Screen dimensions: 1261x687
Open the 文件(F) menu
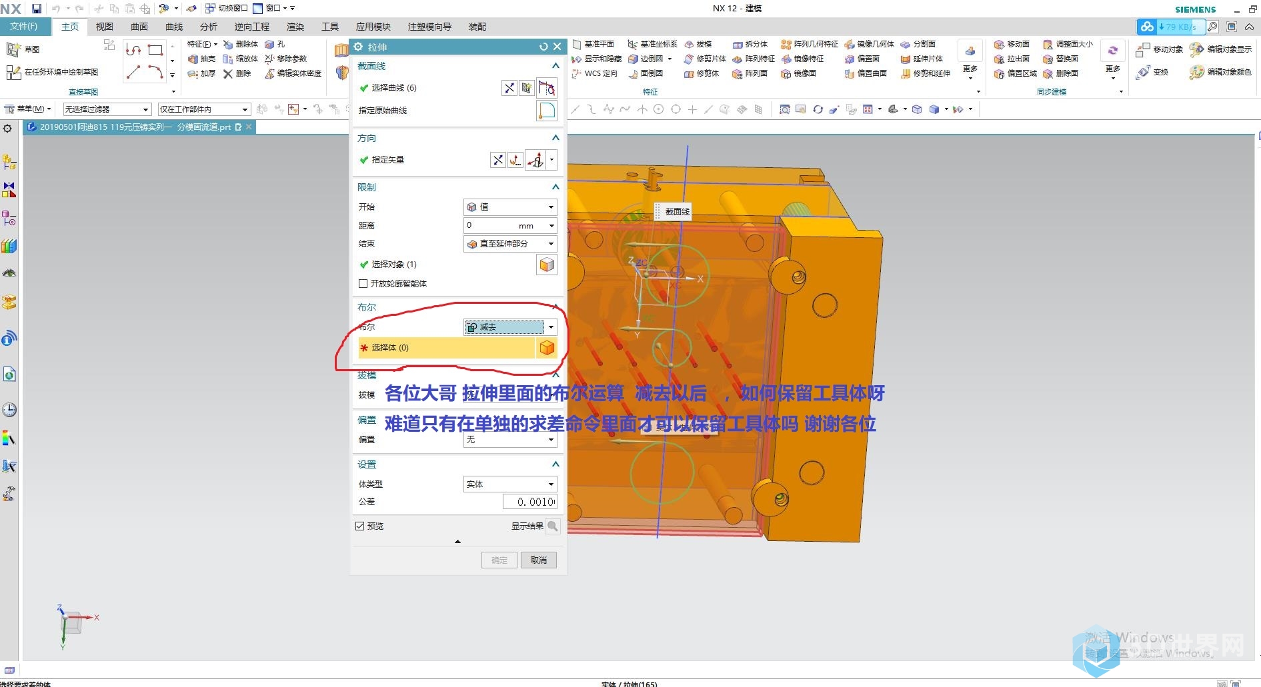tap(24, 27)
